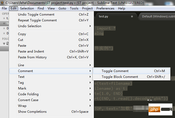Choose Show Completions

(x=51, y=111)
